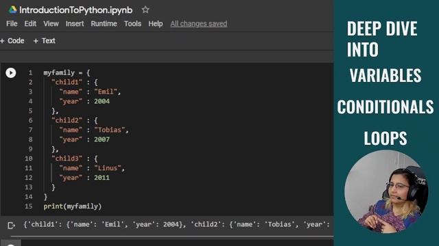Click the print(myfamily) line

[73, 206]
